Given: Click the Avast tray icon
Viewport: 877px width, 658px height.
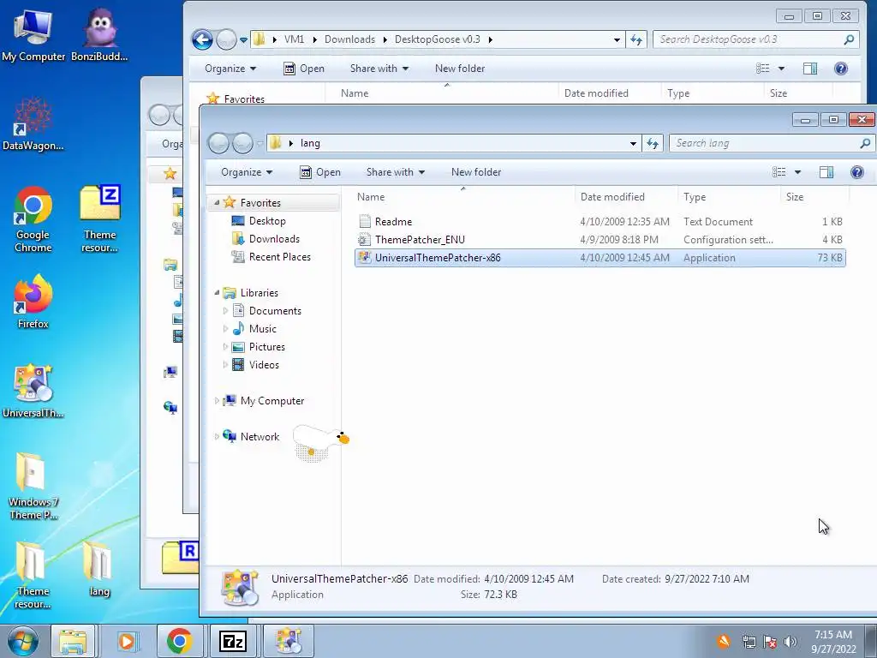Looking at the screenshot, I should [x=724, y=641].
